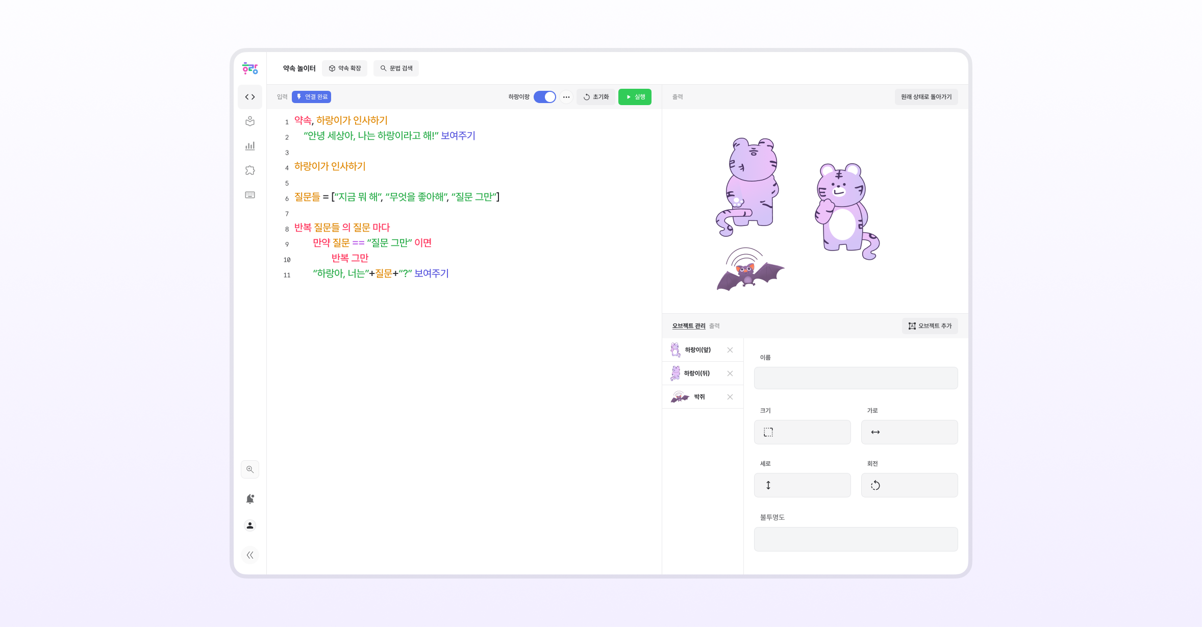Collapse sidebar with double chevron
Viewport: 1202px width, 627px height.
pos(250,555)
